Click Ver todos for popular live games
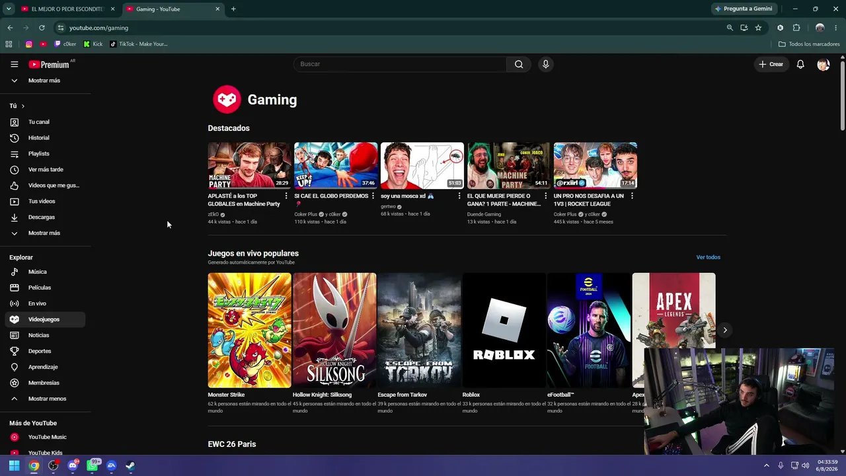 pos(708,257)
